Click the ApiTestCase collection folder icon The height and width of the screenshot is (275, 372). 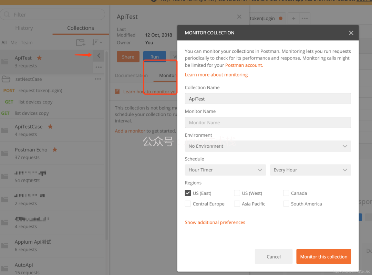click(4, 130)
